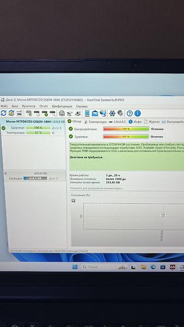
Task: Open the Диск menu
Action: pyautogui.click(x=15, y=106)
